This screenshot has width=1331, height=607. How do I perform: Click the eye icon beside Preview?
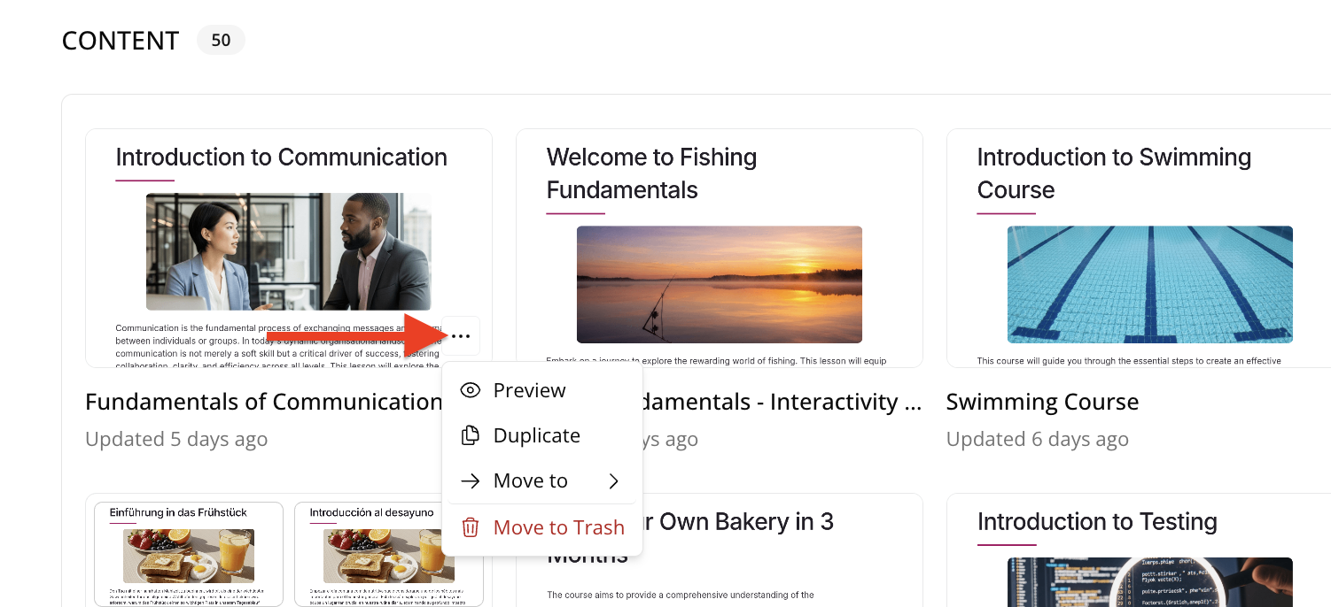(x=471, y=390)
